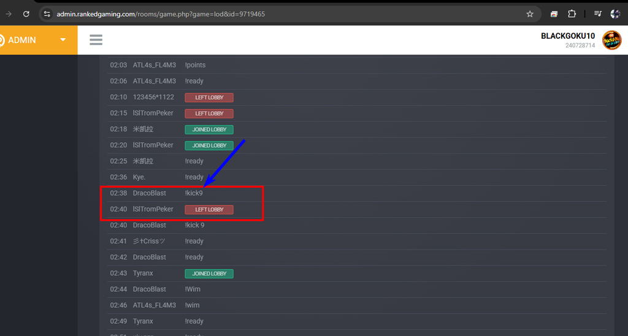The image size is (628, 336).
Task: Click !ready message at 02:41
Action: [x=194, y=241]
